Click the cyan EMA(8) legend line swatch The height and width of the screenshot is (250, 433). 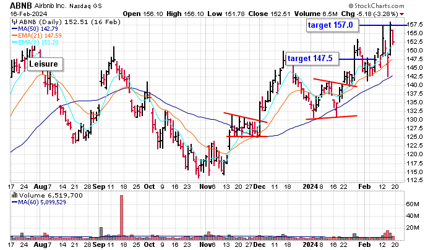(14, 42)
